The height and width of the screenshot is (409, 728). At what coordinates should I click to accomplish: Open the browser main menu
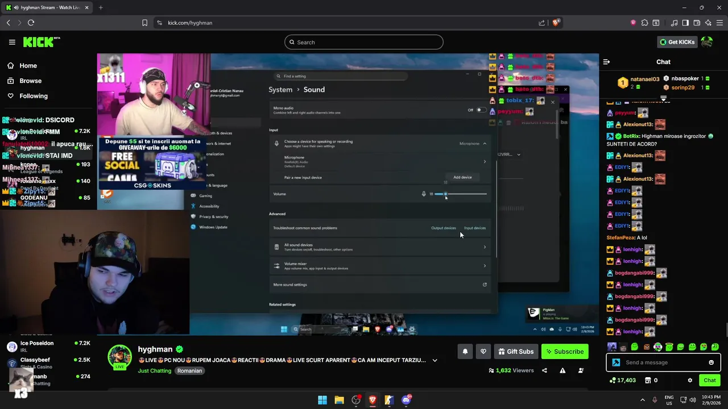(x=719, y=23)
